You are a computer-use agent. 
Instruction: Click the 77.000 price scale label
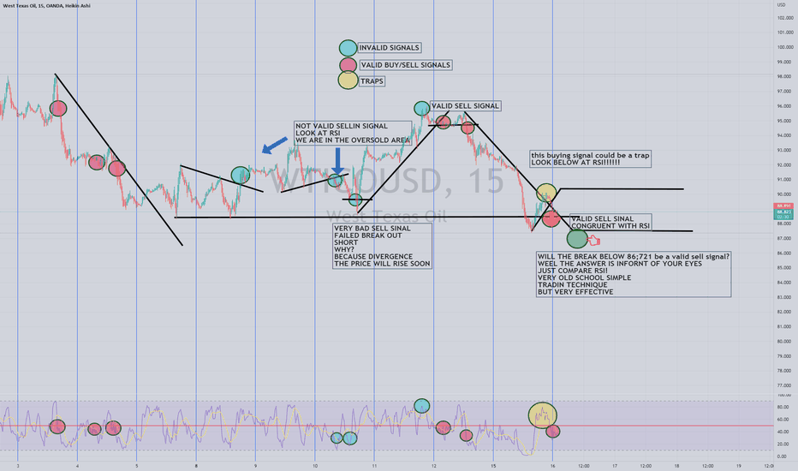pos(784,386)
